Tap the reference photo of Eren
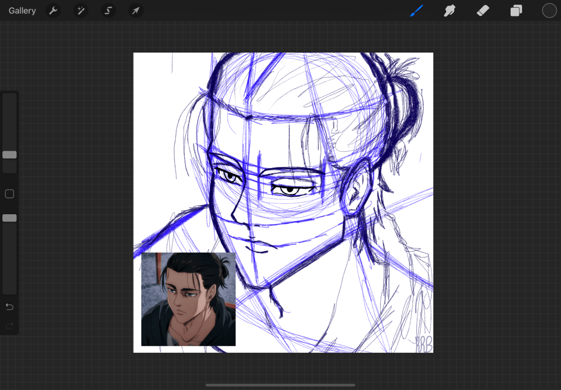This screenshot has height=390, width=561. point(188,300)
